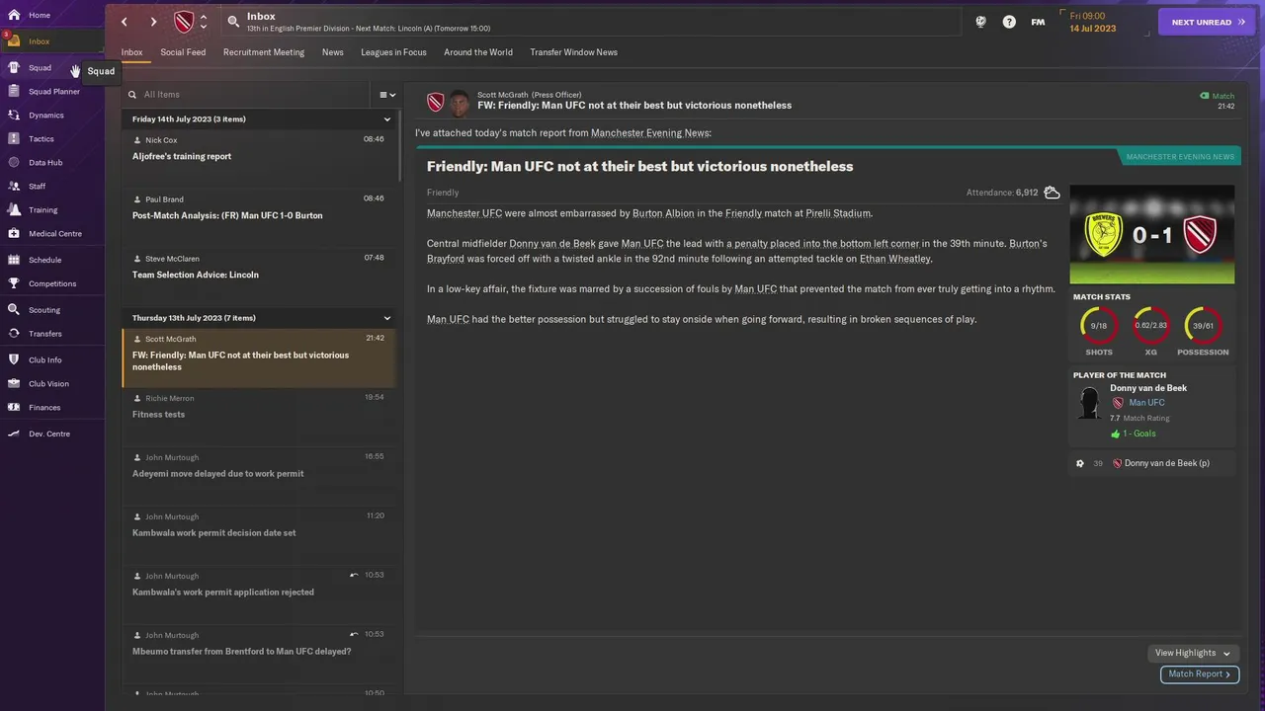Screen dimensions: 1265x711
Task: Open Man UFC link under player name
Action: (1146, 403)
